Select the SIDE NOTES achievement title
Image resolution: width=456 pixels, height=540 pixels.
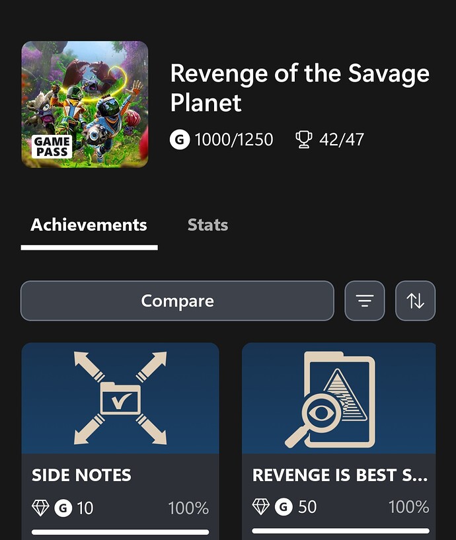81,475
